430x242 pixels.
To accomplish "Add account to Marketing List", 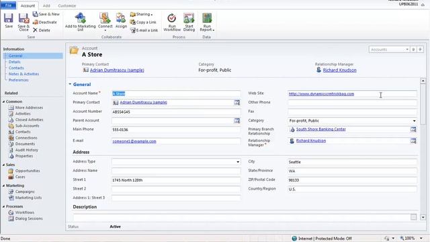I will 81,22.
